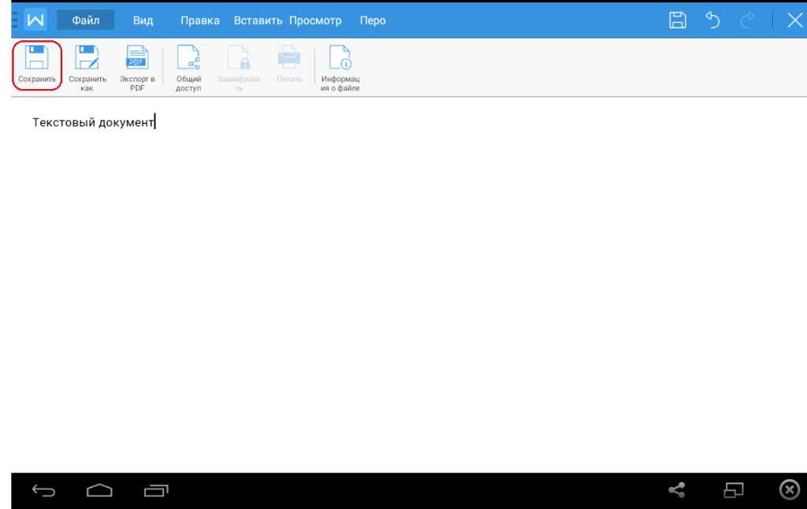807x509 pixels.
Task: Click the share icon in bottom bar
Action: pos(676,491)
